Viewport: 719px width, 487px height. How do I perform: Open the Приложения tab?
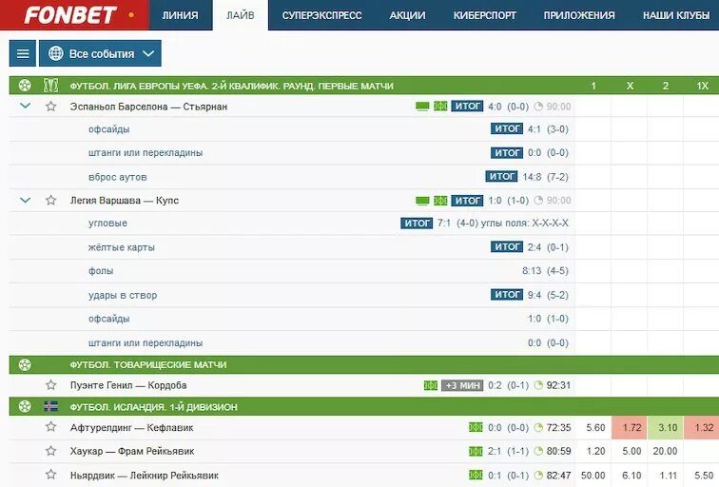579,15
